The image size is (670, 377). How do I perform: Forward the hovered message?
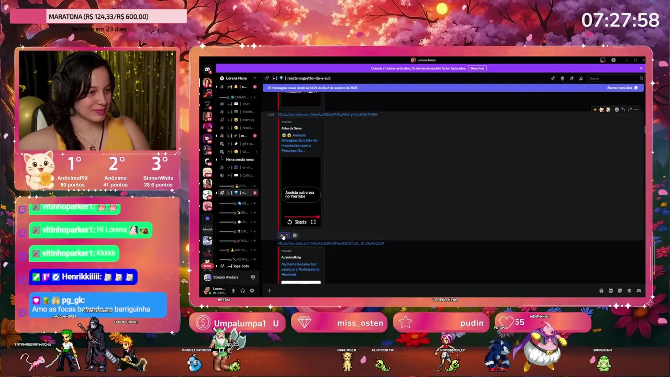[x=630, y=109]
